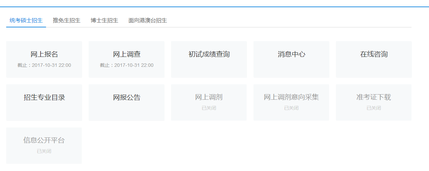Open the 网上报名 card
This screenshot has width=429, height=171.
[x=44, y=59]
